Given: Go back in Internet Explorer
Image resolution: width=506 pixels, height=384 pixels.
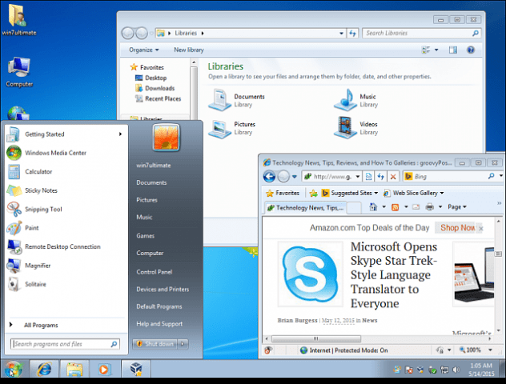Looking at the screenshot, I should 269,176.
